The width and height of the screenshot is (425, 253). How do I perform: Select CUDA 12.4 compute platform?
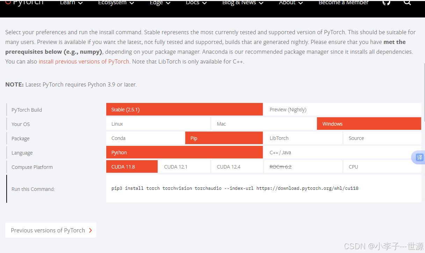tap(237, 166)
